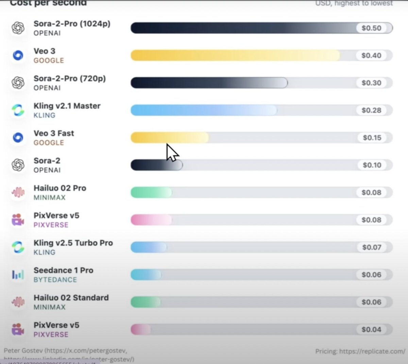Click the PixVerse camera icon in $0.04 row
This screenshot has height=364, width=408.
[x=18, y=329]
